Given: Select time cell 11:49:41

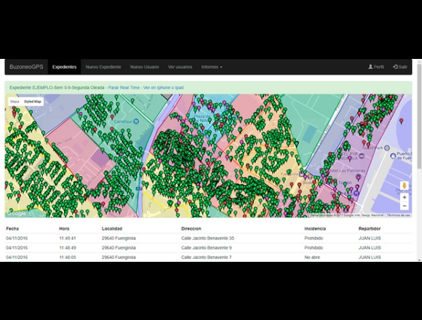Looking at the screenshot, I should click(68, 239).
